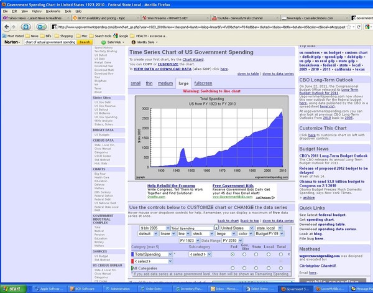Click the Norton Safe Web green icon
373x293 pixels.
[x=103, y=42]
